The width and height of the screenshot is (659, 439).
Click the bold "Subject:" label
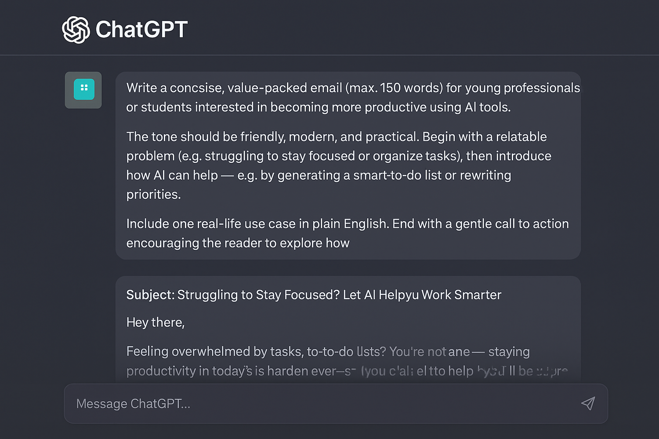pos(150,295)
